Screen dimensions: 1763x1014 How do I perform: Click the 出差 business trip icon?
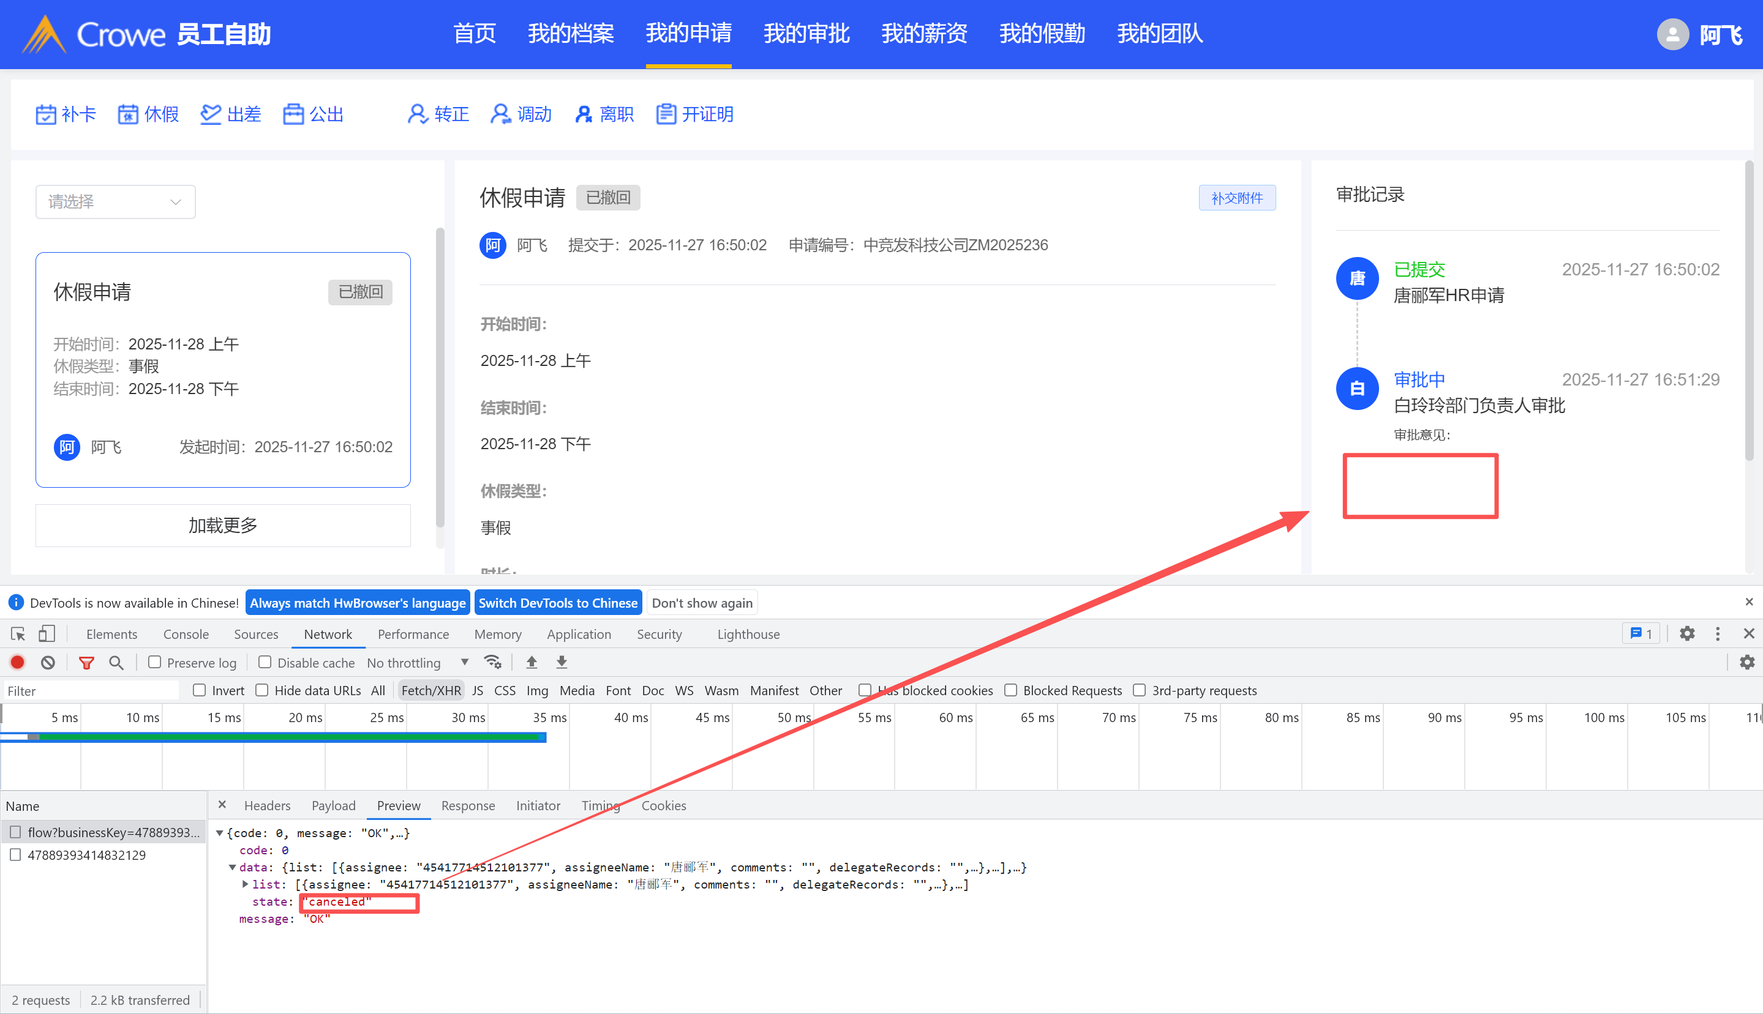coord(211,114)
